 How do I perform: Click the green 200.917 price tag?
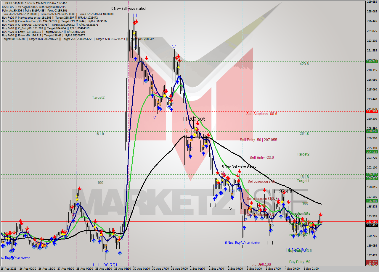372,174
